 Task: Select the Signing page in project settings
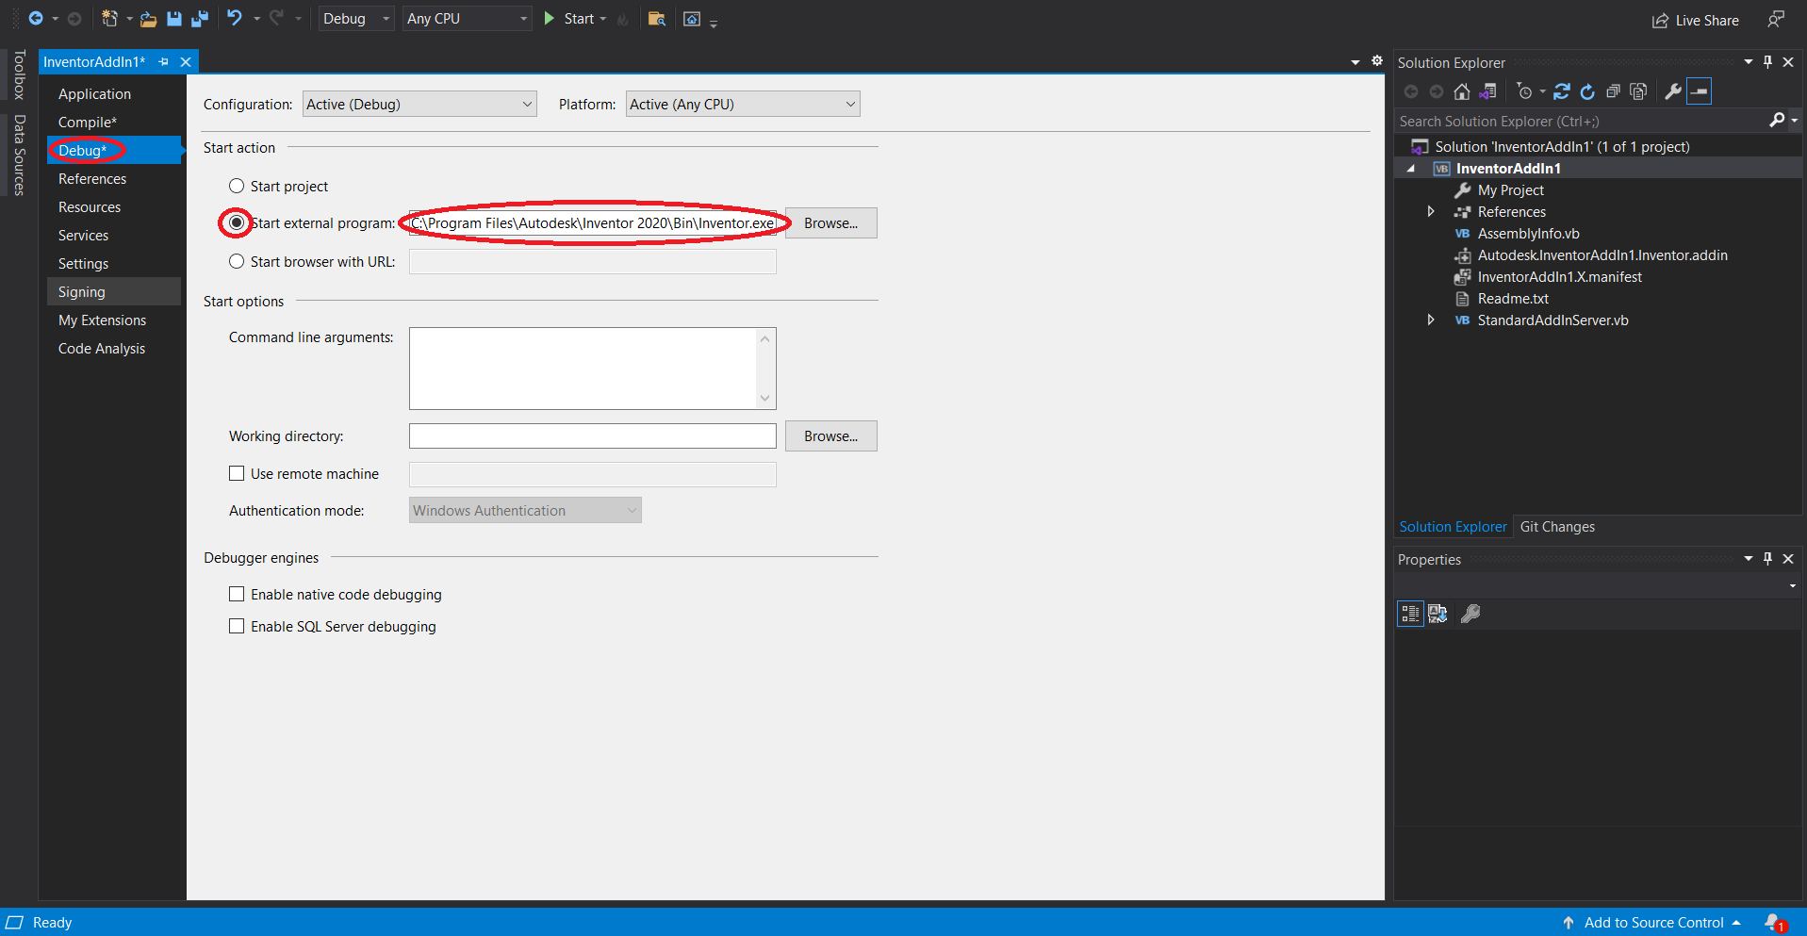coord(81,291)
